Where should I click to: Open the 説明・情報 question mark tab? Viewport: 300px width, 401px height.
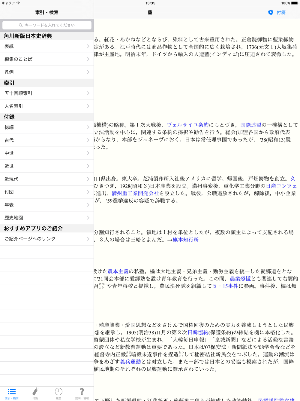(x=82, y=393)
